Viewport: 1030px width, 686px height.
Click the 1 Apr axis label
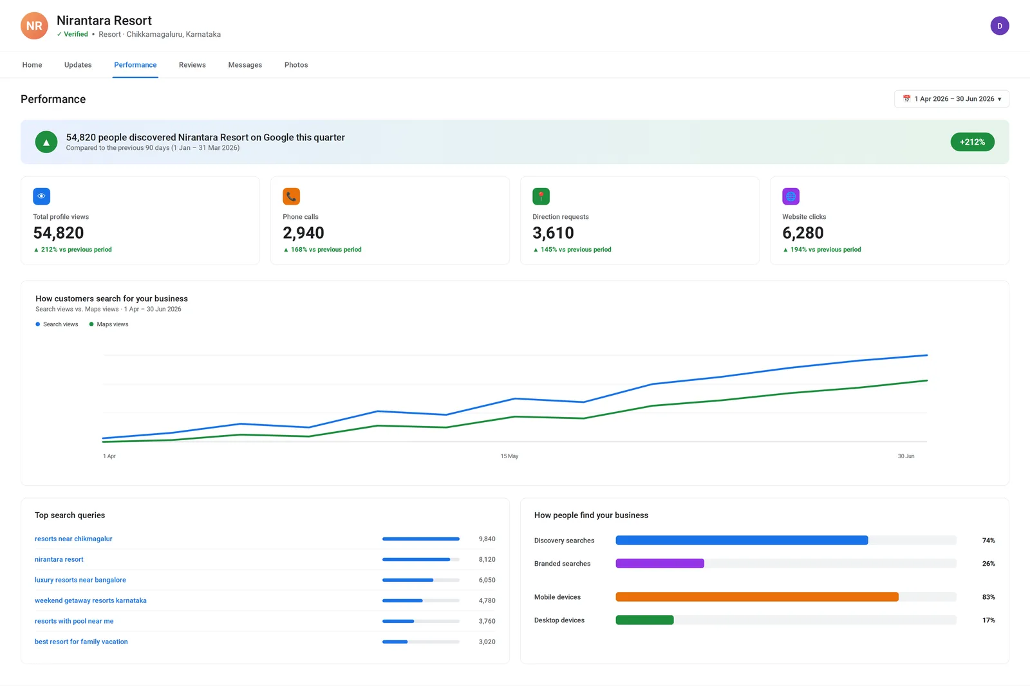click(x=109, y=456)
